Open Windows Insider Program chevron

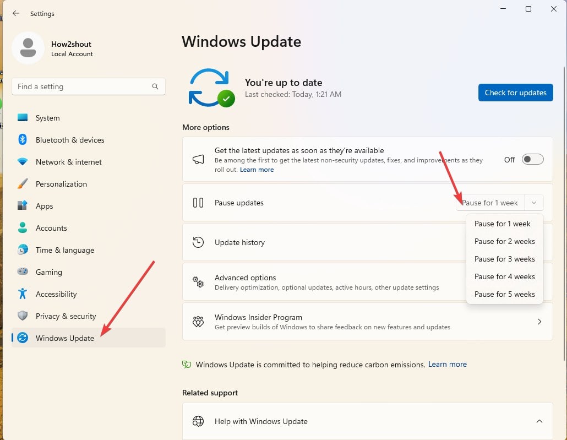coord(539,322)
